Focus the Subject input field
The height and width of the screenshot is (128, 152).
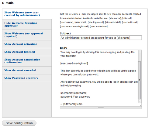pos(101,38)
